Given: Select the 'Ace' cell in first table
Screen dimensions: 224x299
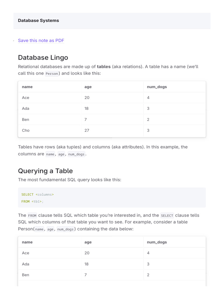Looking at the screenshot, I should point(26,98).
